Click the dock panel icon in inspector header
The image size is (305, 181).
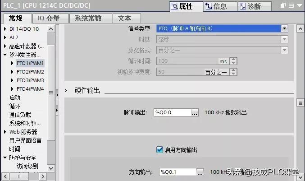pos(291,5)
